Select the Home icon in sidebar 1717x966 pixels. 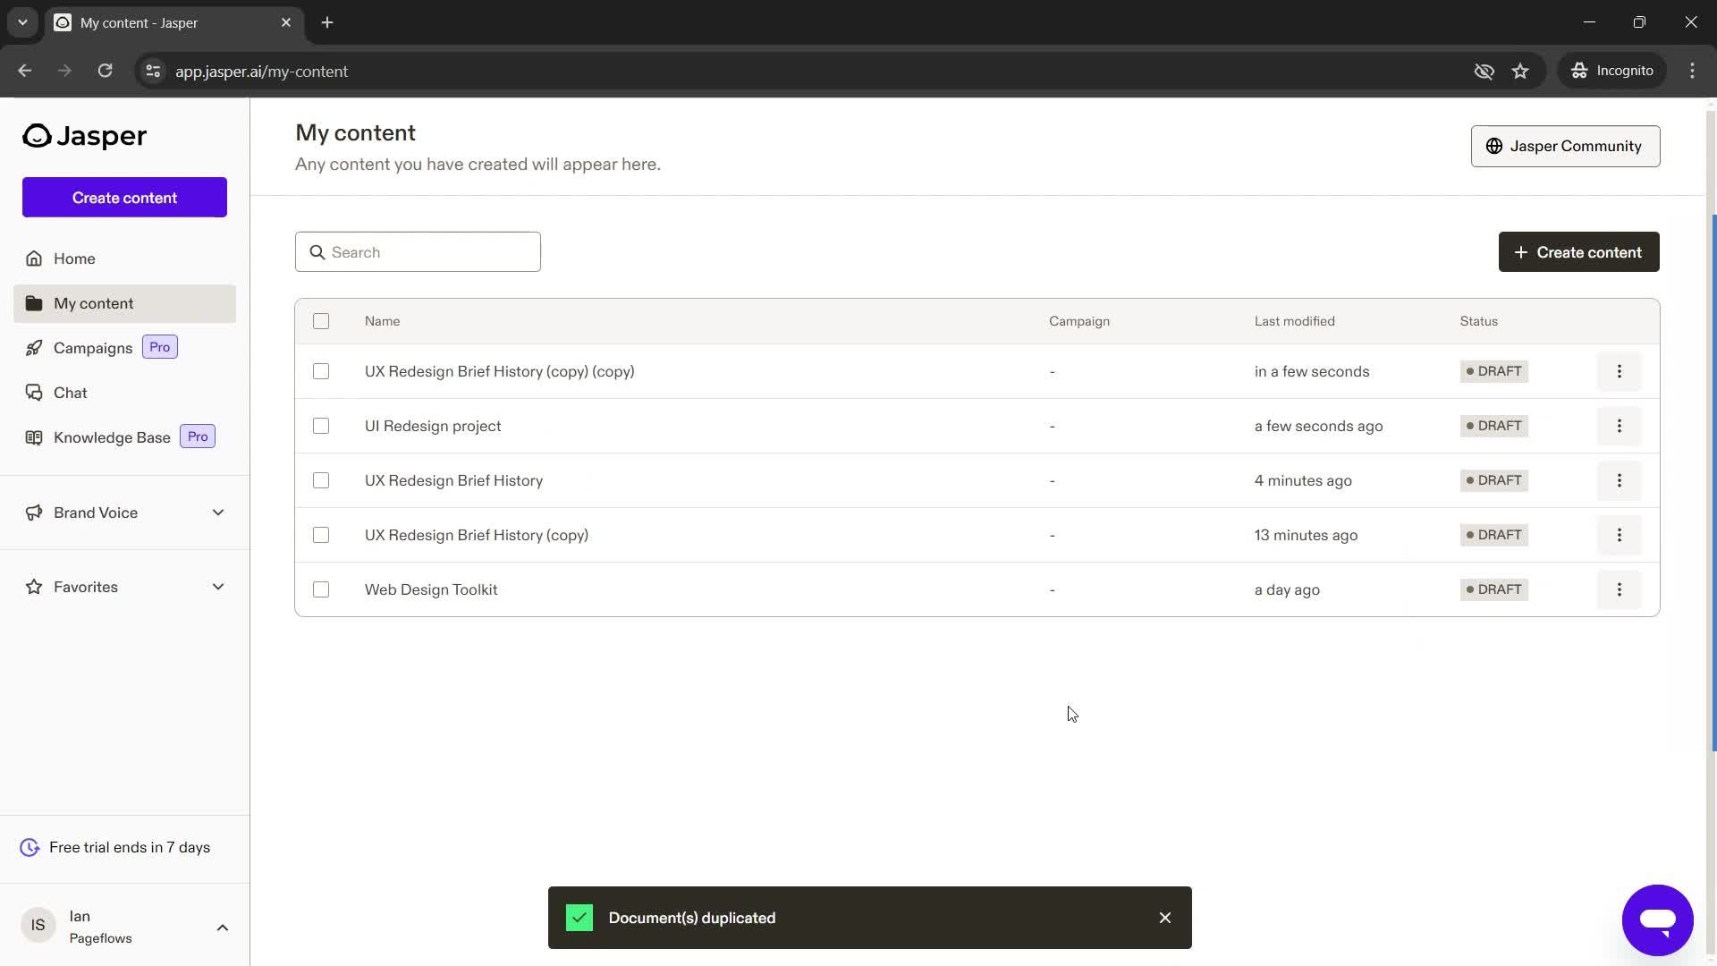(34, 258)
